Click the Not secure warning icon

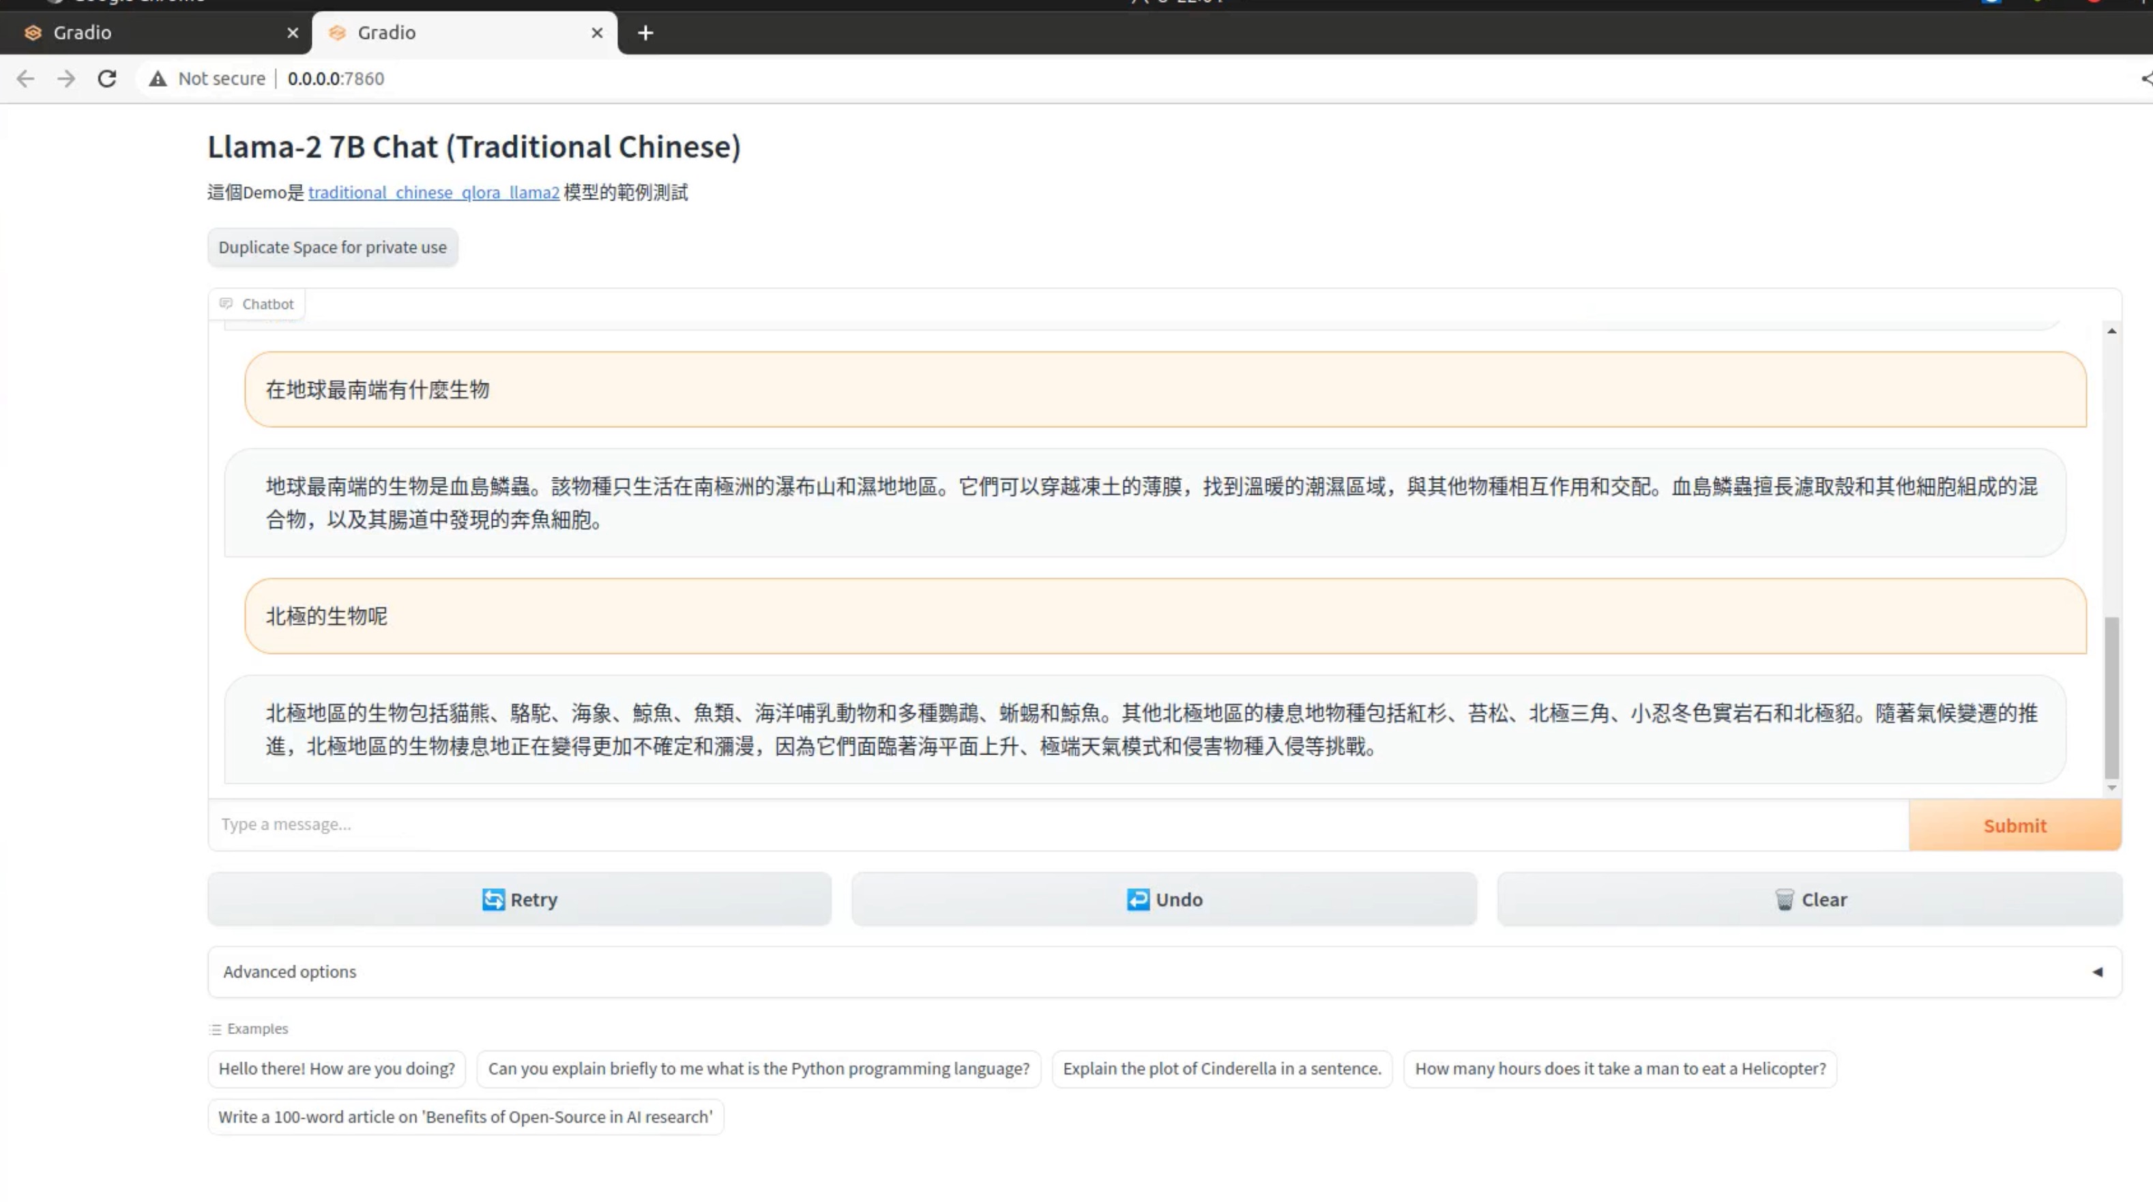click(x=158, y=78)
